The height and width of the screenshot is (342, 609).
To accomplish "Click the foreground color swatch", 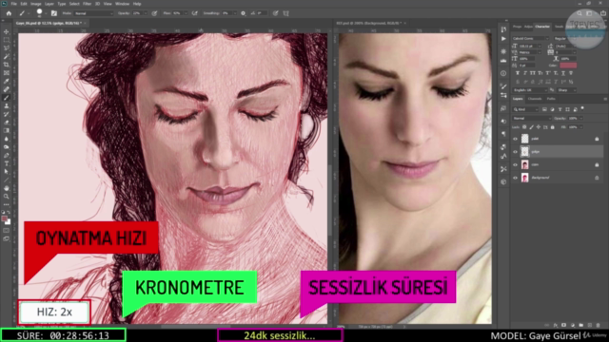I will [4, 219].
